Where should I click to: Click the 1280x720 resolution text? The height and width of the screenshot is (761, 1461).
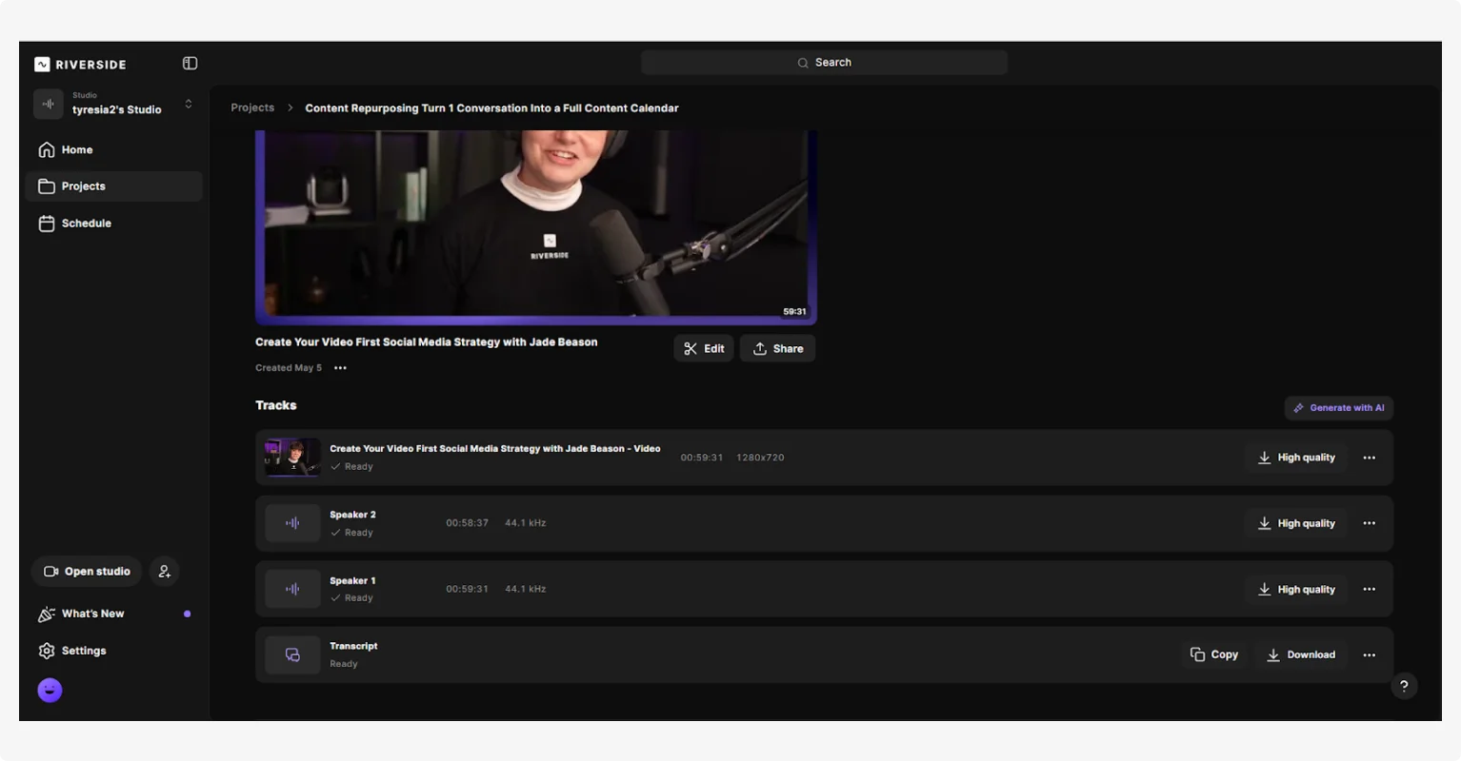coord(760,458)
